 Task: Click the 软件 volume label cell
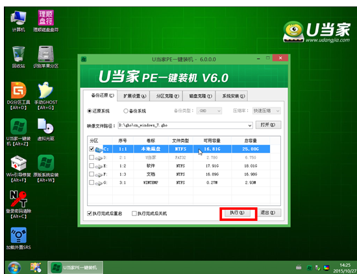151,166
